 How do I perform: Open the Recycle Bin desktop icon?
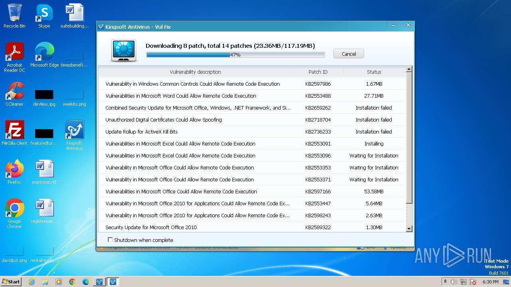[x=14, y=16]
